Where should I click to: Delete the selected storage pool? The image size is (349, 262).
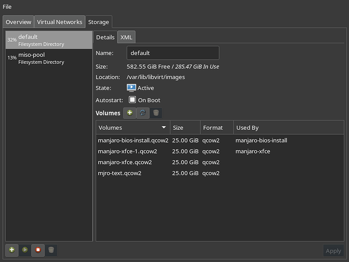pyautogui.click(x=51, y=250)
